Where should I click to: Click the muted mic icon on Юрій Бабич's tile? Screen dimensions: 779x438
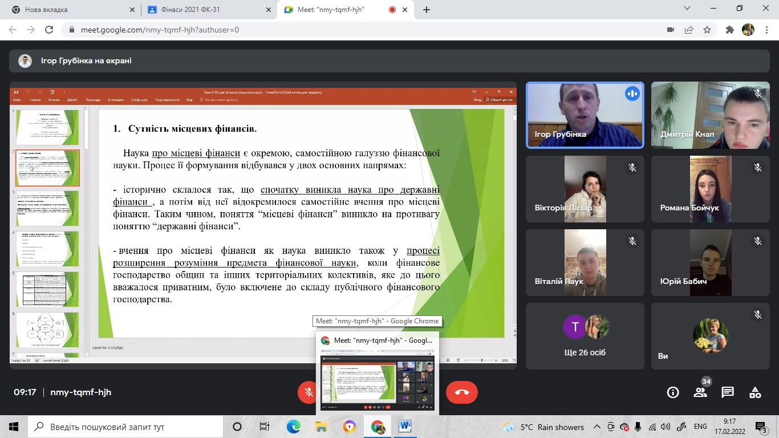point(757,241)
